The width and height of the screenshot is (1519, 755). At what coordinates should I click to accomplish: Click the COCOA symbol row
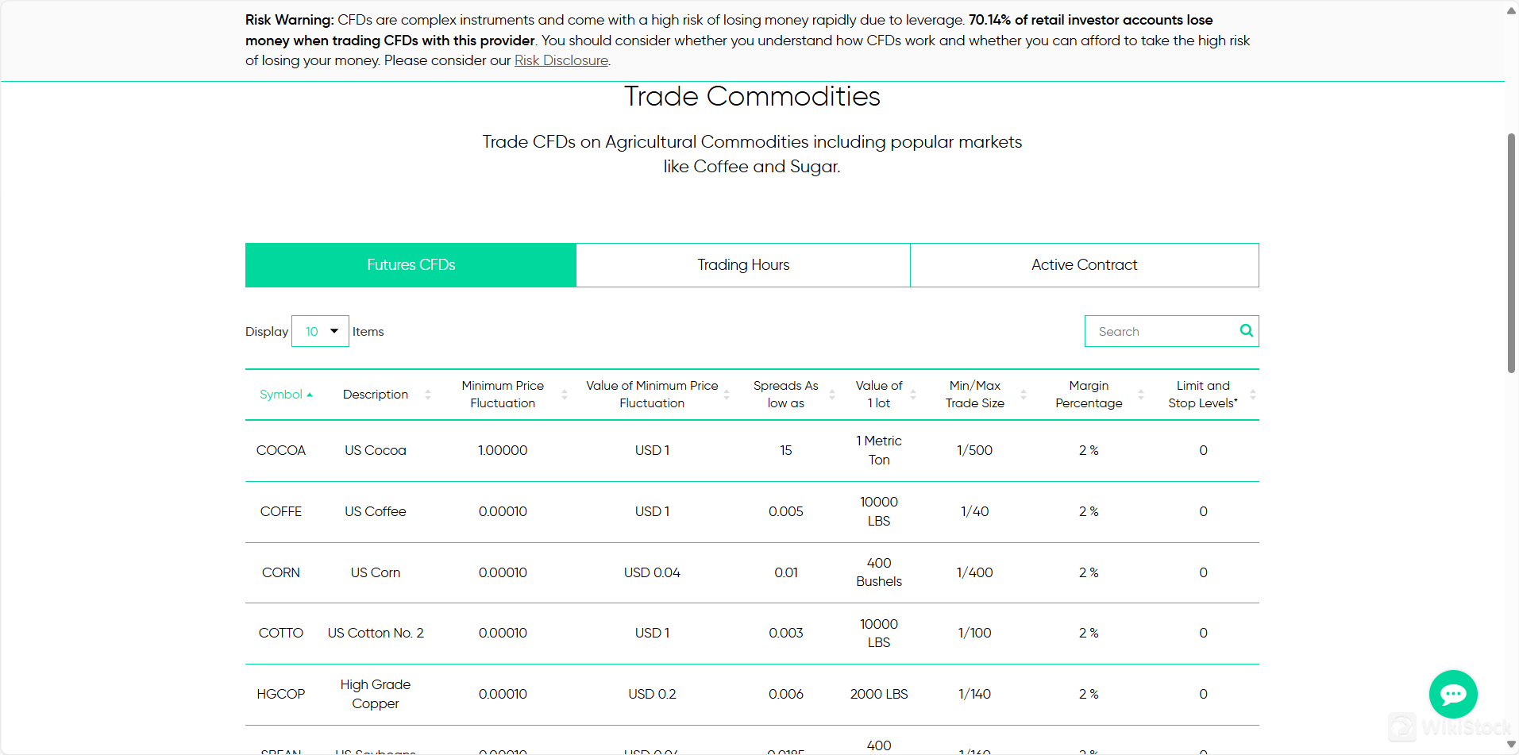point(281,450)
